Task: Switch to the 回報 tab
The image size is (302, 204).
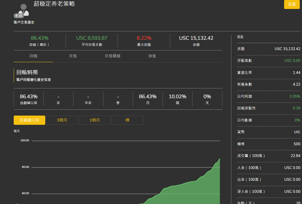Action: [x=33, y=56]
